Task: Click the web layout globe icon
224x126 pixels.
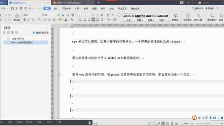Action: [172, 124]
